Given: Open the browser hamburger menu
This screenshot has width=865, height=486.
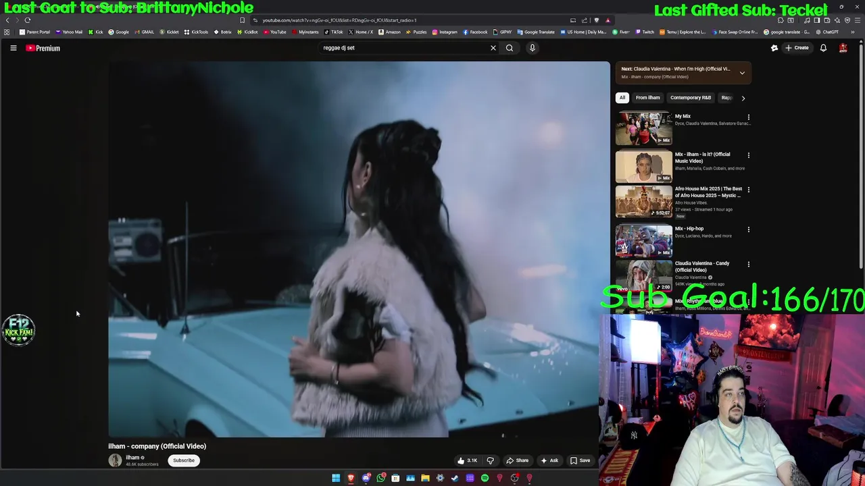Looking at the screenshot, I should [x=857, y=20].
